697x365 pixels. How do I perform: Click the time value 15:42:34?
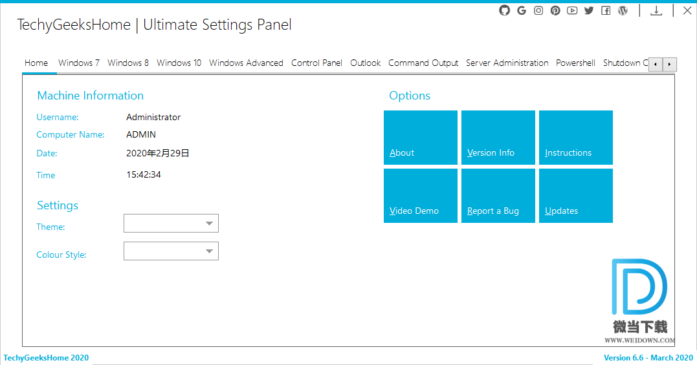(144, 174)
